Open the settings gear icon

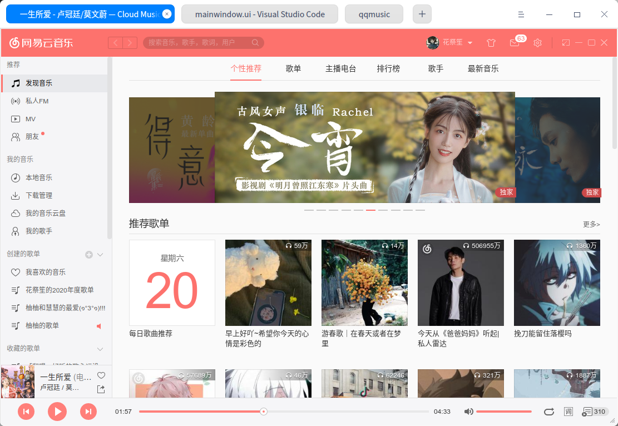(537, 43)
